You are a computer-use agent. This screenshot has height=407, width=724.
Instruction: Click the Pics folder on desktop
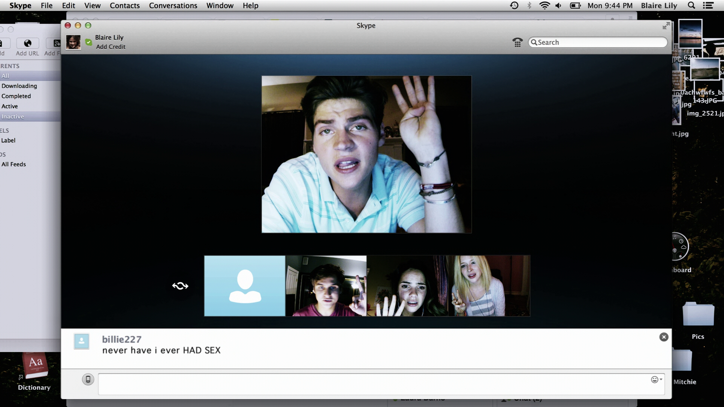[x=698, y=314]
